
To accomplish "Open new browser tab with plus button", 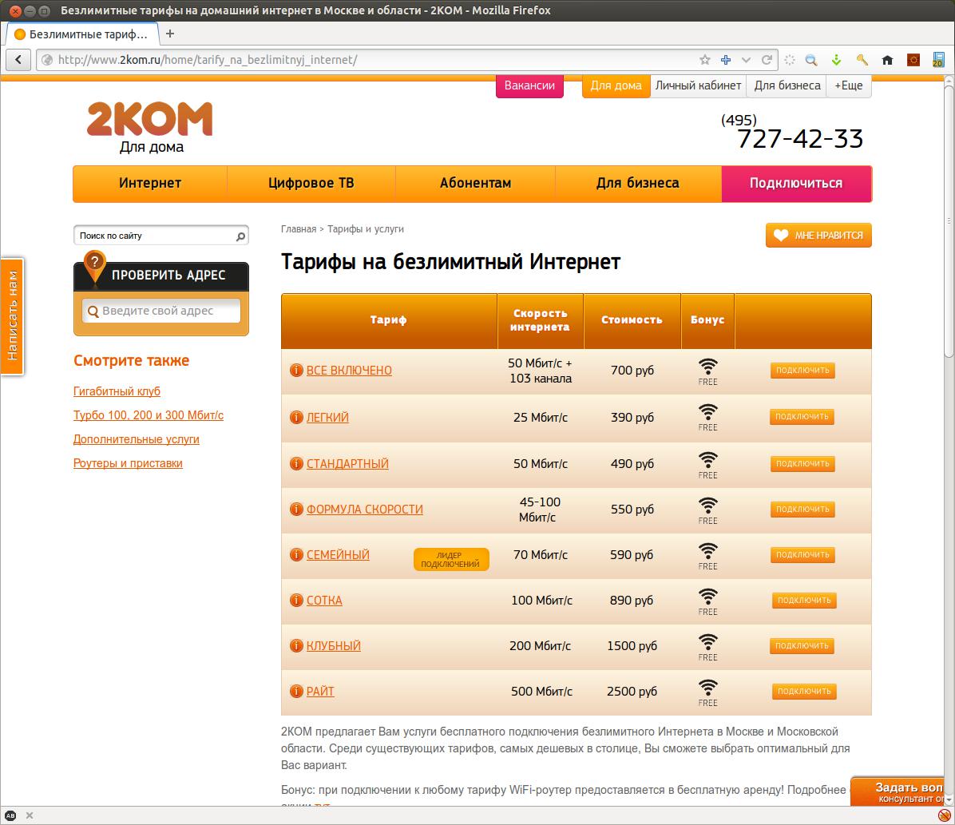I will click(x=170, y=34).
